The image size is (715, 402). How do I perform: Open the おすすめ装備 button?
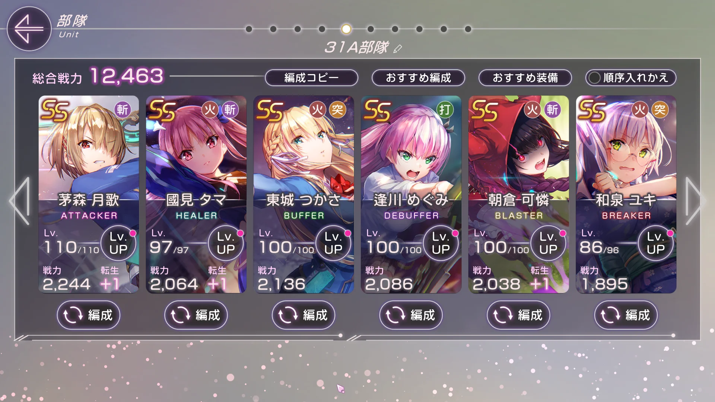point(525,78)
